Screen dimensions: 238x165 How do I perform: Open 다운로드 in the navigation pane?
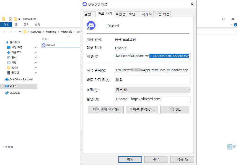coord(16,52)
